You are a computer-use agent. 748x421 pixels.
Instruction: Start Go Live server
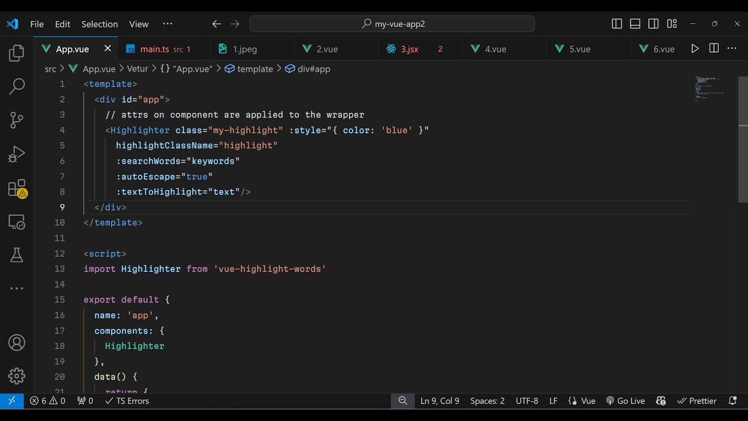click(625, 401)
